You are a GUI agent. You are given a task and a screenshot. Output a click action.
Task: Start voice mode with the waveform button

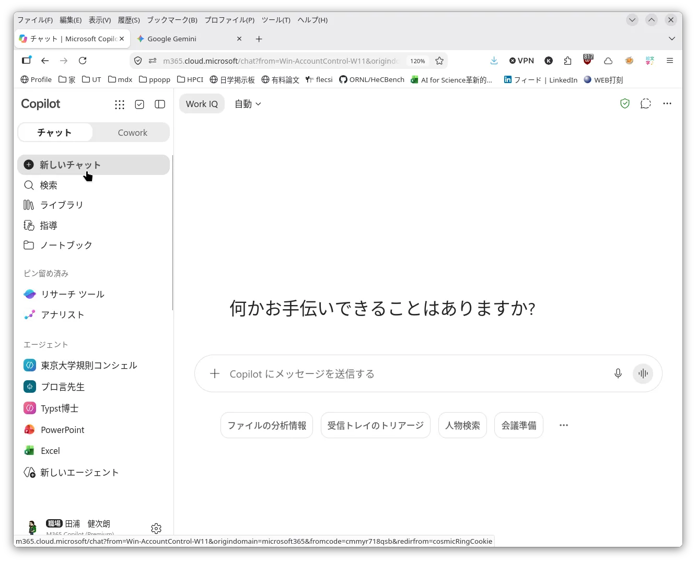click(643, 373)
